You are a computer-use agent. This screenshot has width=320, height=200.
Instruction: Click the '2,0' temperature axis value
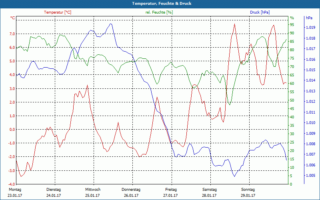(13, 102)
